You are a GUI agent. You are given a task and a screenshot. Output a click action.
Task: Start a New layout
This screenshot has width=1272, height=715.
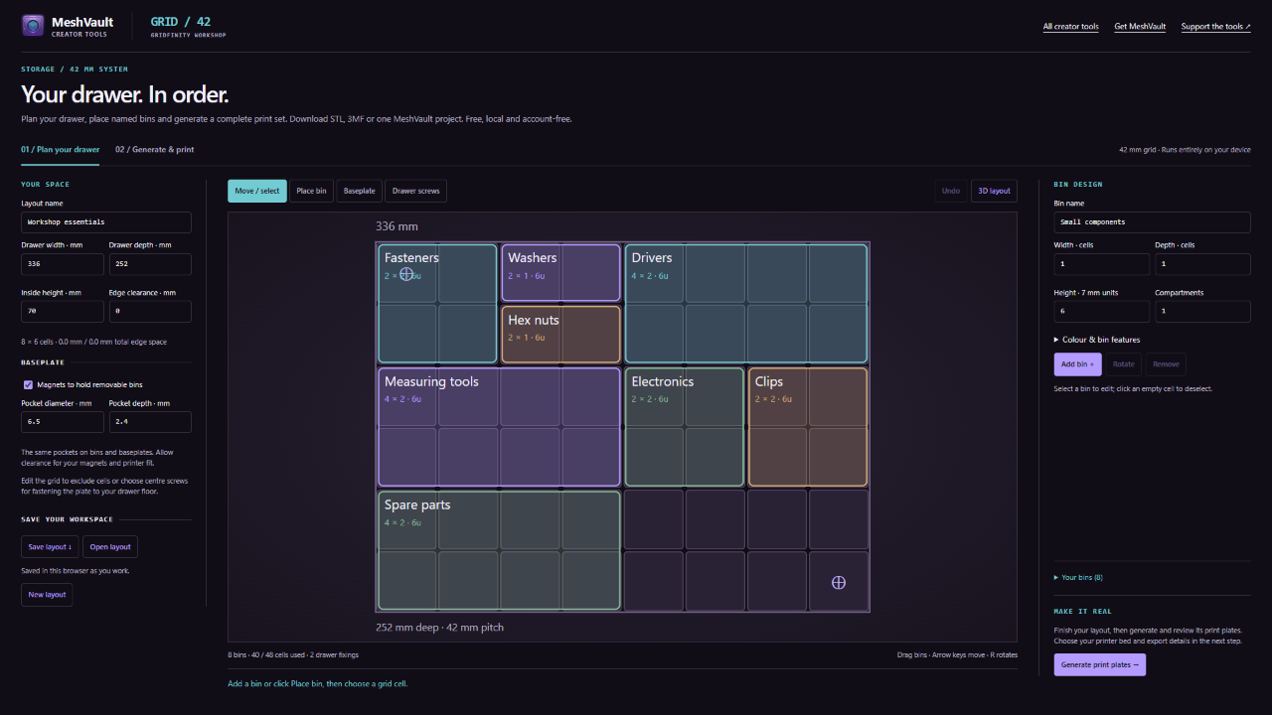point(47,595)
